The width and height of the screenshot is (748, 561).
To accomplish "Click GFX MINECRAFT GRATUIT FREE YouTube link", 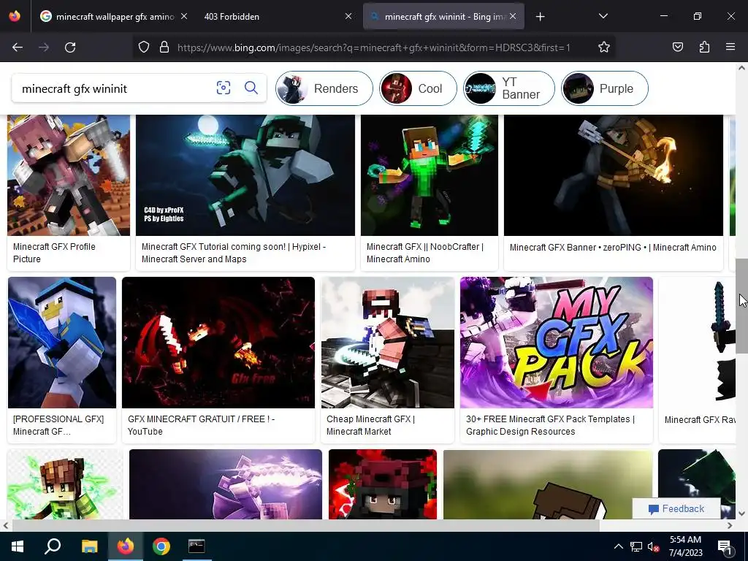I will pyautogui.click(x=202, y=425).
